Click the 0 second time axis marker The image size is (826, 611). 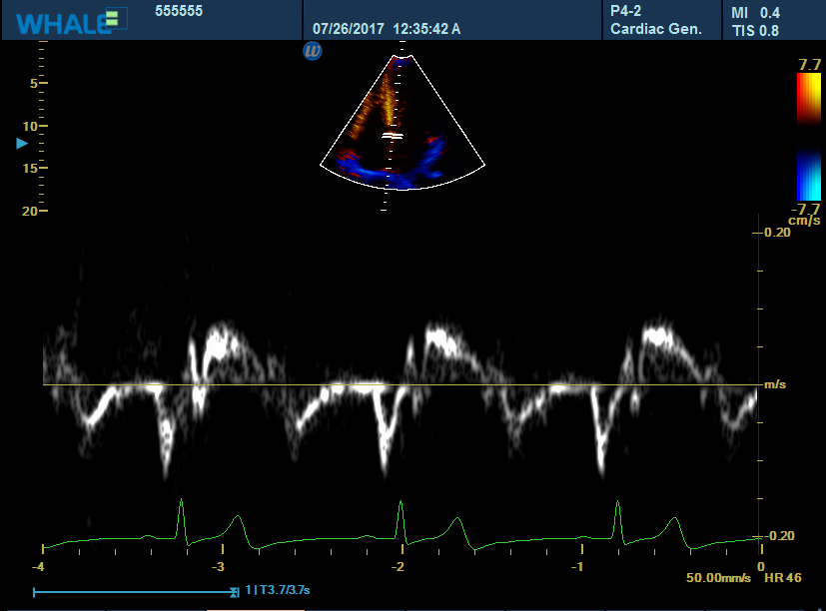tap(761, 567)
